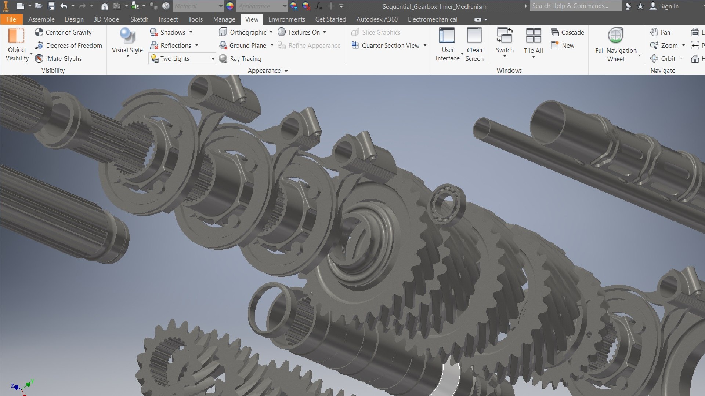Toggle iMate Glyphs visibility
This screenshot has width=705, height=396.
(x=58, y=59)
